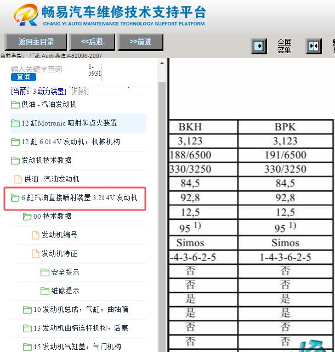Click the 刷新 refresh link

[80, 91]
